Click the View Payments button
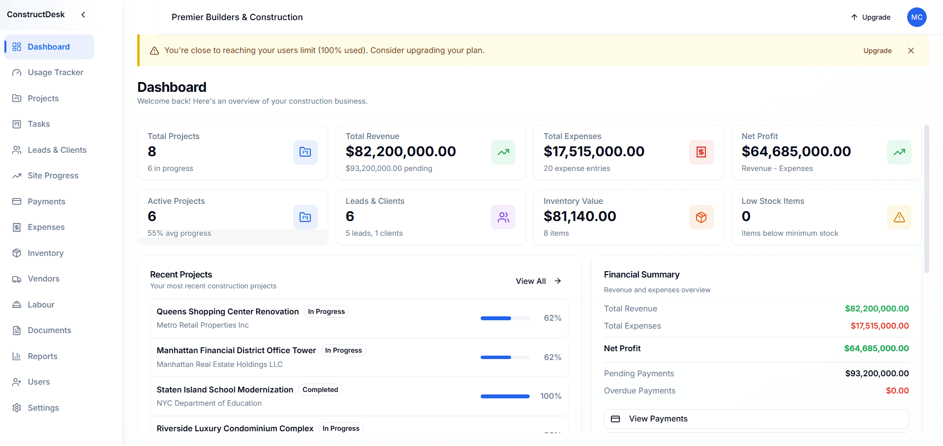This screenshot has height=446, width=943. pyautogui.click(x=756, y=418)
